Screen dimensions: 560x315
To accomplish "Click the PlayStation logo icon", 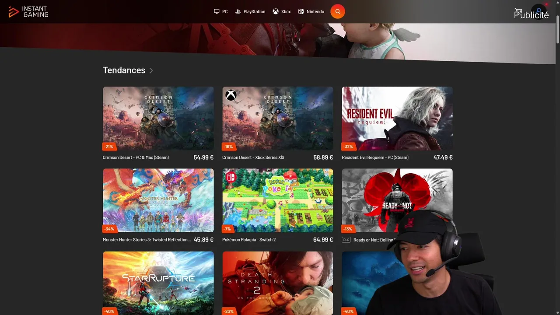I will (x=238, y=11).
